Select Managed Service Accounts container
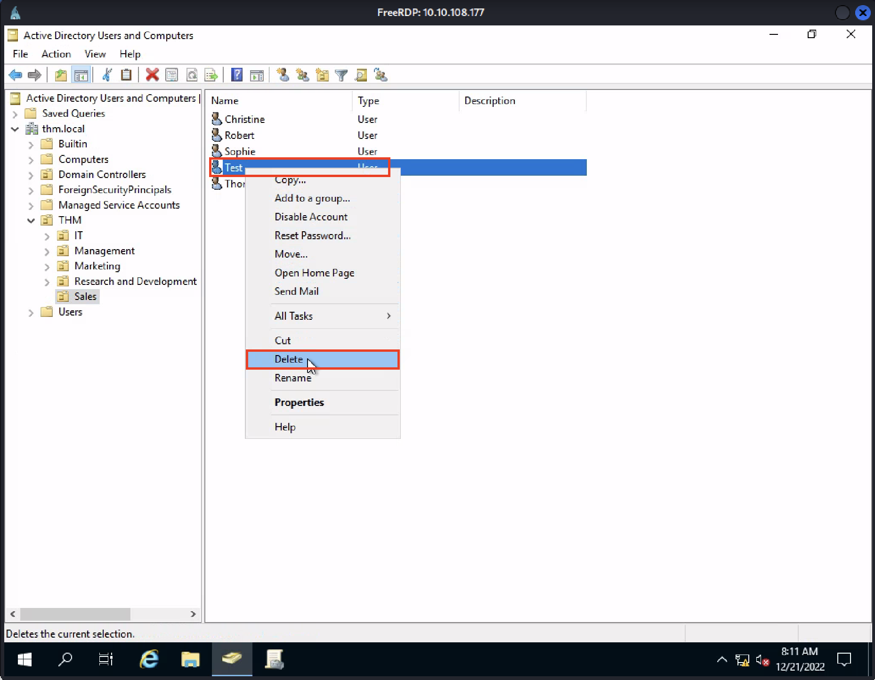Screen dimensions: 875x680 pyautogui.click(x=119, y=205)
